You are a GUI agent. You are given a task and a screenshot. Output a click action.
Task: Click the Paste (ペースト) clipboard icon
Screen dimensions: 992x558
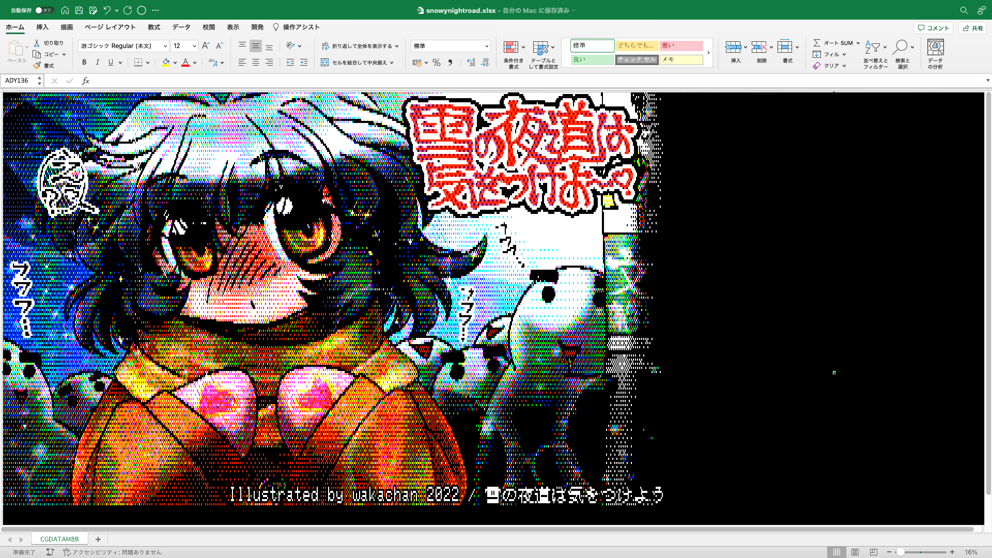(16, 48)
